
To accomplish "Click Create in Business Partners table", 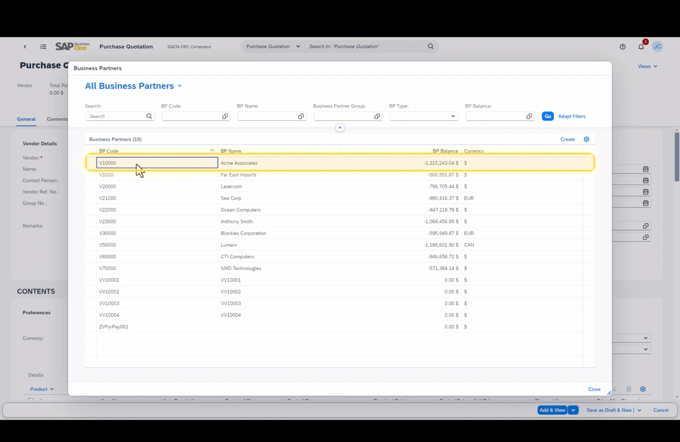I will [567, 139].
